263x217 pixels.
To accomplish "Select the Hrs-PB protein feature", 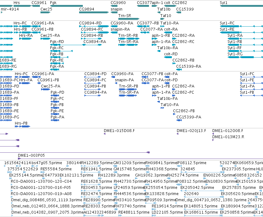I will coord(23,126).
